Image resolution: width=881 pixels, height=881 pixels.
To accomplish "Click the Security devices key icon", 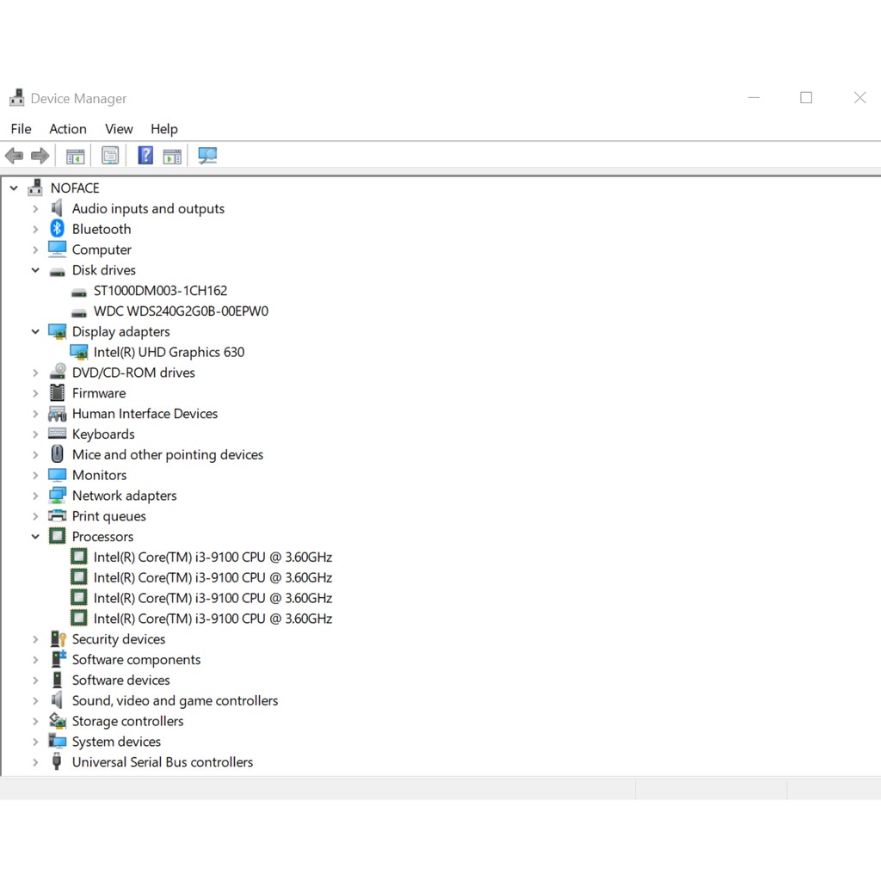I will pyautogui.click(x=58, y=639).
